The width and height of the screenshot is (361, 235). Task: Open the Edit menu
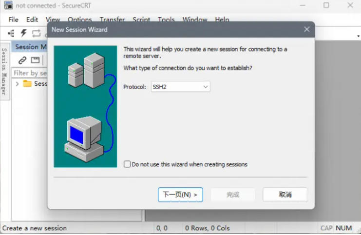pos(32,20)
